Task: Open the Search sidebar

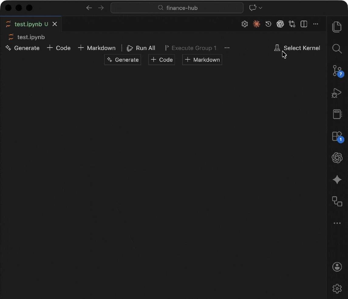Action: coord(337,49)
